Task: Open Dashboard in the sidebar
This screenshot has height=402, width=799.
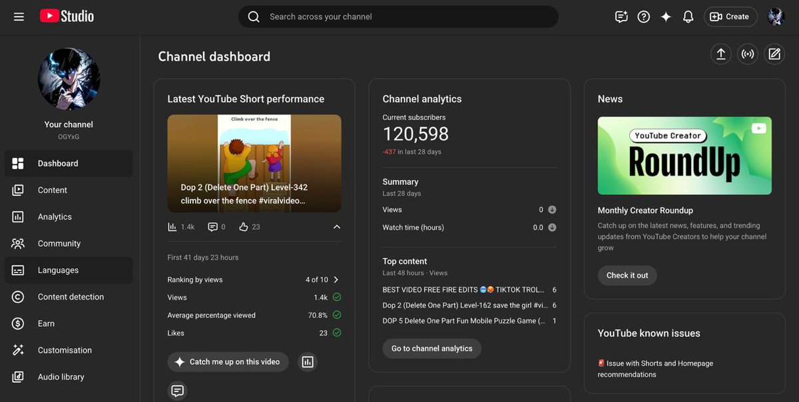Action: (x=69, y=163)
